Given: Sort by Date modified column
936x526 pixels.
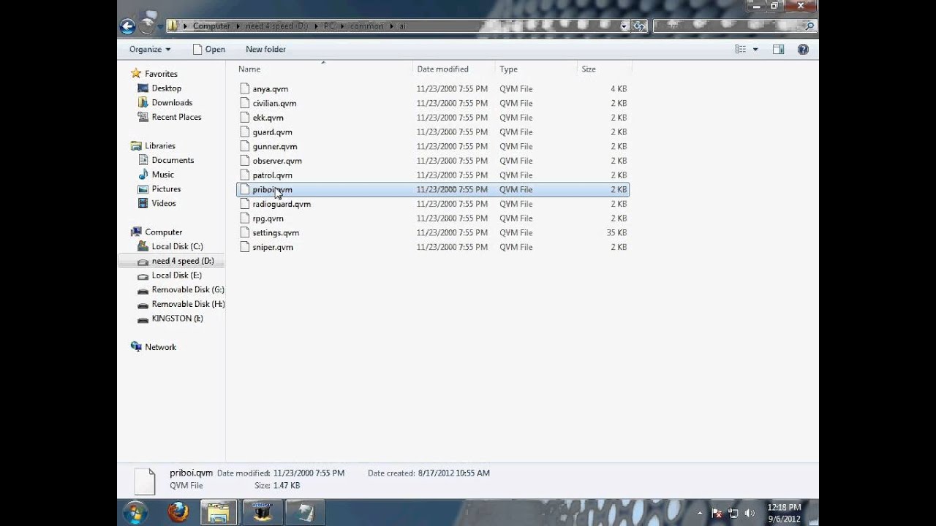Looking at the screenshot, I should coord(442,69).
